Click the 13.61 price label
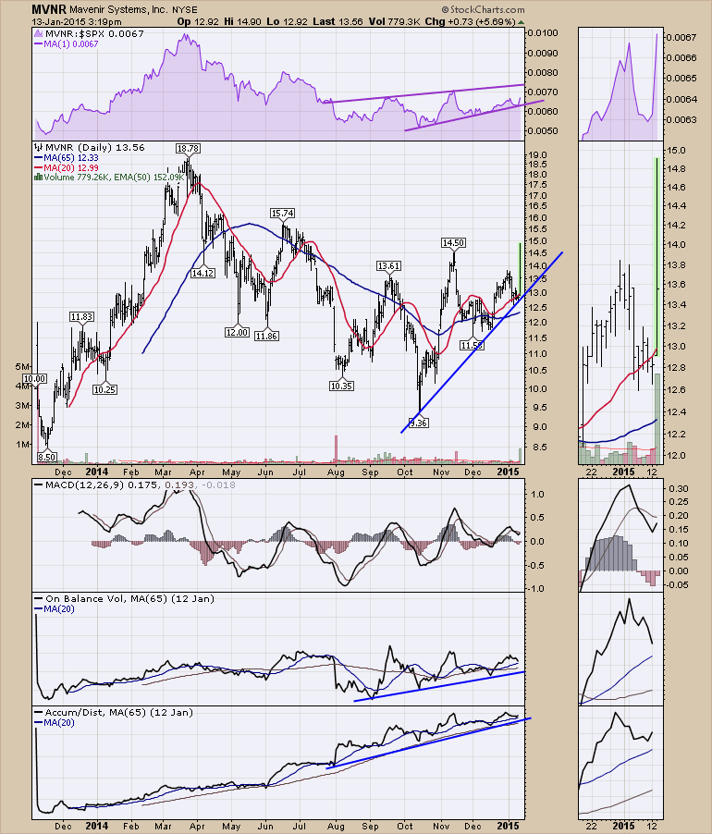Screen dimensions: 712x834 pos(388,265)
